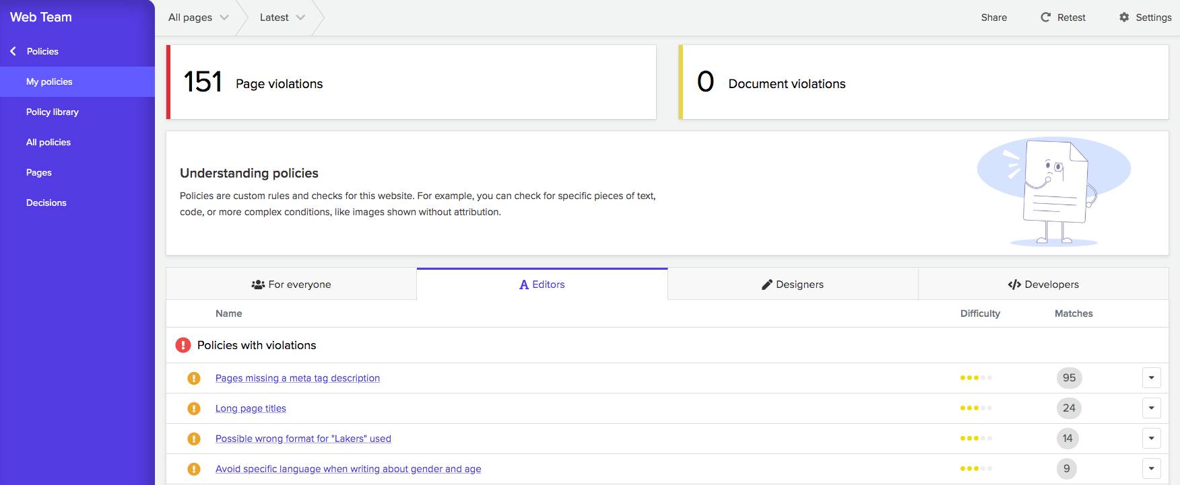Select the Designers tab
Image resolution: width=1180 pixels, height=485 pixels.
(793, 285)
